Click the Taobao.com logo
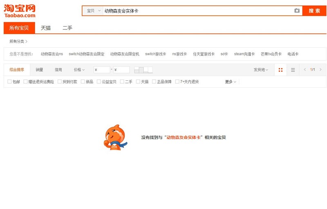This screenshot has width=327, height=209. point(20,11)
